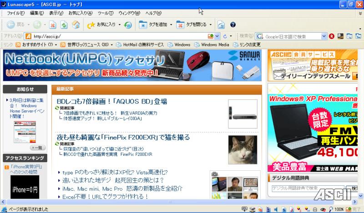Click the film strip video icon in status bar
This screenshot has width=364, height=213.
(268, 209)
